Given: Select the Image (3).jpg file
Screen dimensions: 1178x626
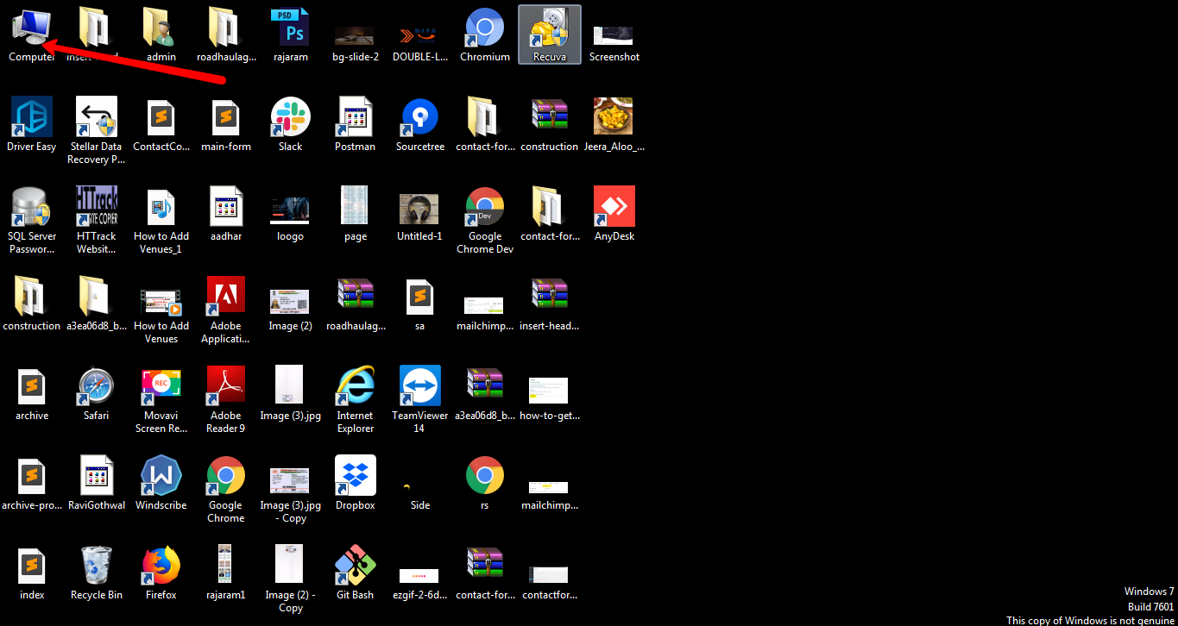Looking at the screenshot, I should click(x=291, y=393).
